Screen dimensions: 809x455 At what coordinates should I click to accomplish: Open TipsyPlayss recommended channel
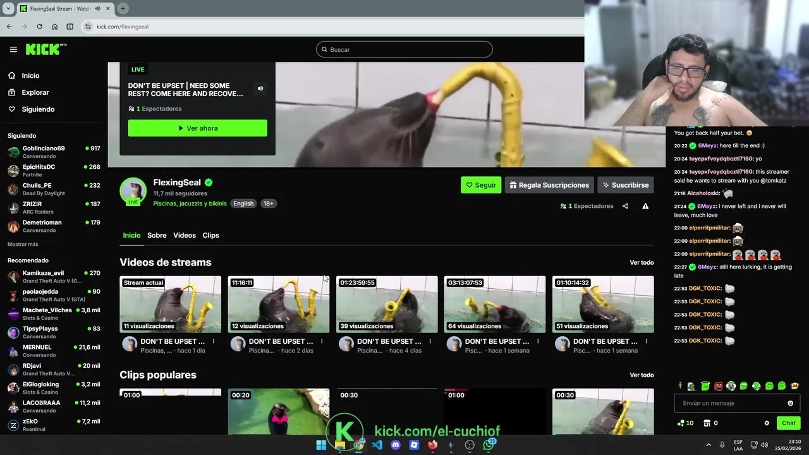pos(54,332)
